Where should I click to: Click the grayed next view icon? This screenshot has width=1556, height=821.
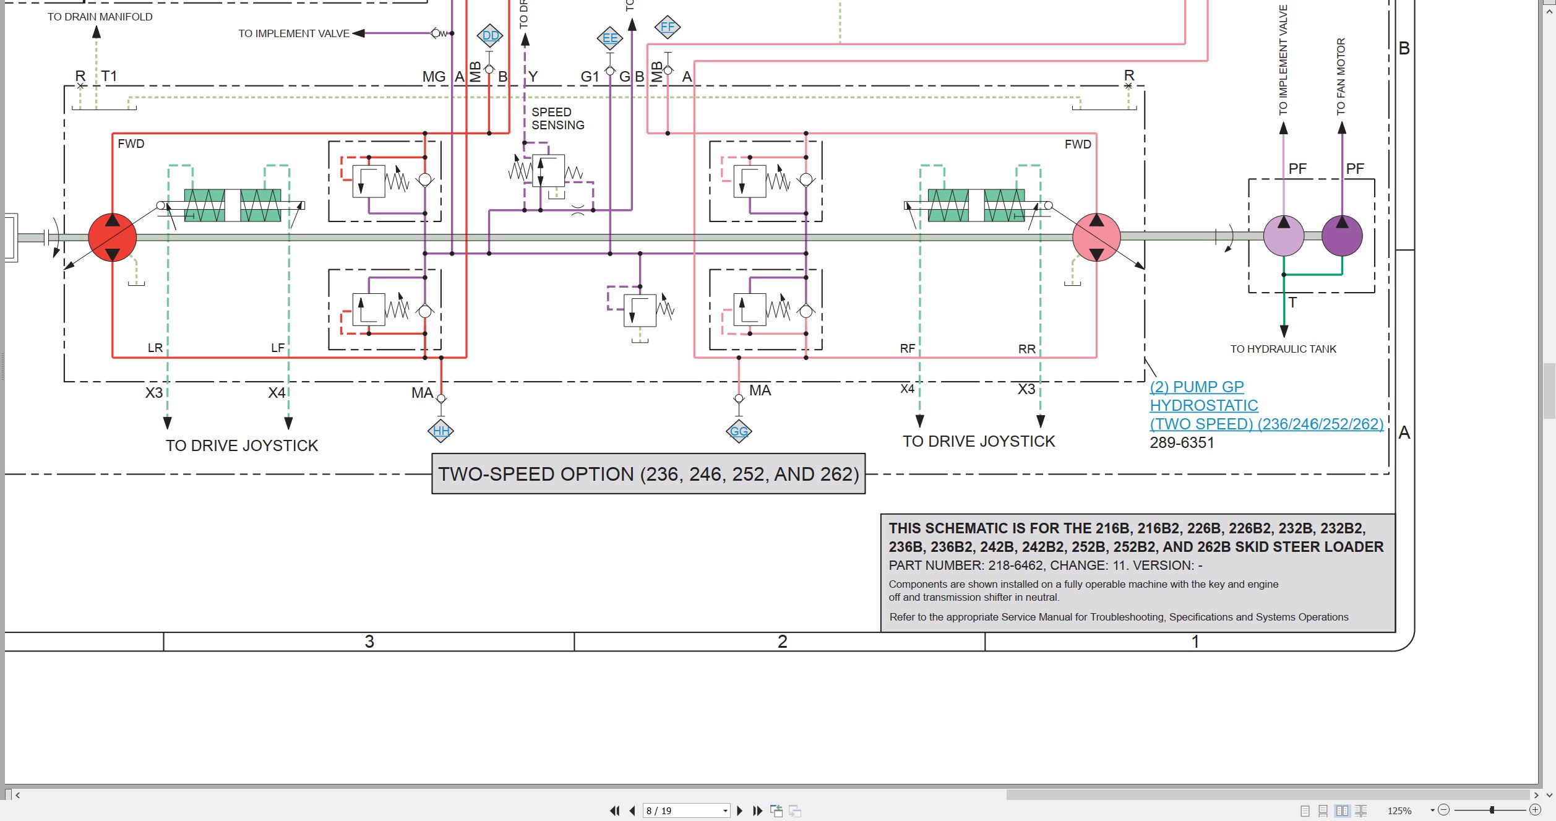pyautogui.click(x=795, y=810)
